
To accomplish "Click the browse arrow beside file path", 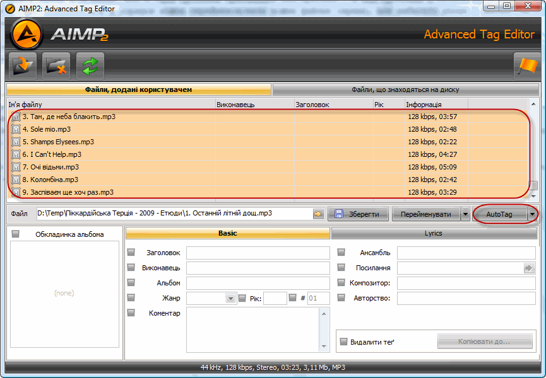I will [318, 214].
